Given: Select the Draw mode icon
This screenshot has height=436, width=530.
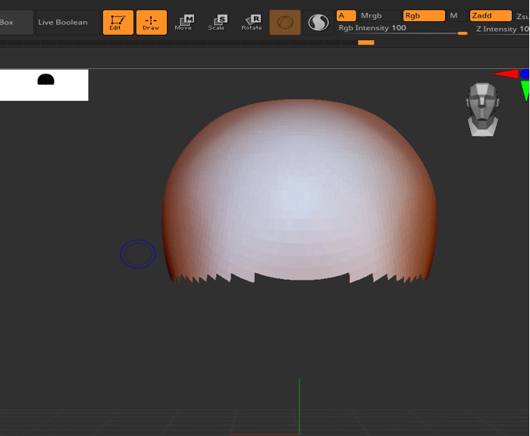Looking at the screenshot, I should (x=151, y=22).
